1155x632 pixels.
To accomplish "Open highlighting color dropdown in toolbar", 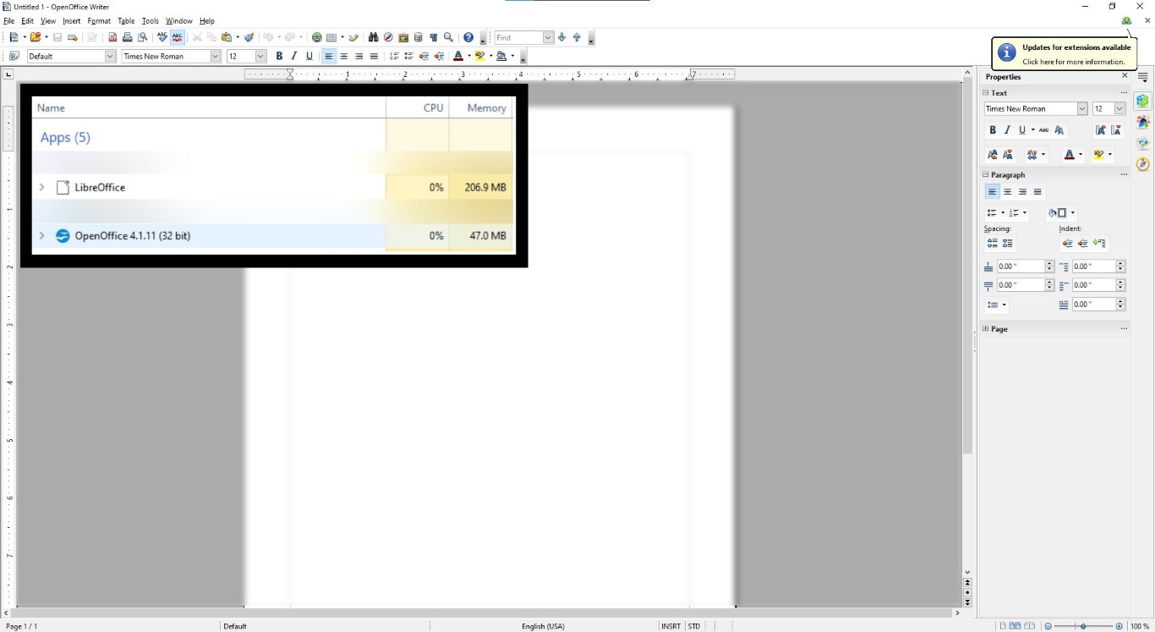I will [490, 56].
